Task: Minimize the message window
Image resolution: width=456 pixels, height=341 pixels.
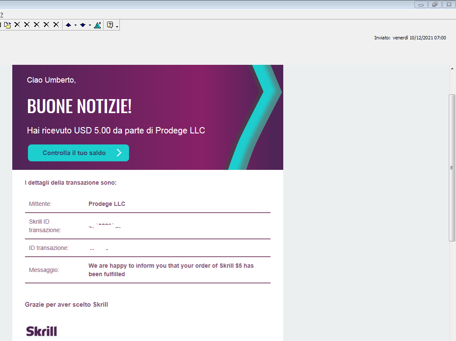Action: pos(421,5)
